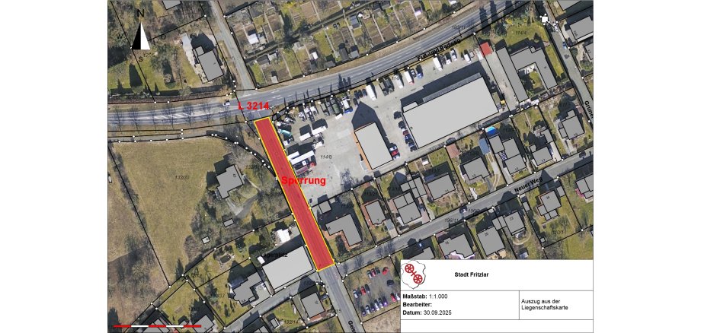Click the 'Datum: 30.09.2025' entry
This screenshot has height=333, width=701.
click(x=427, y=313)
